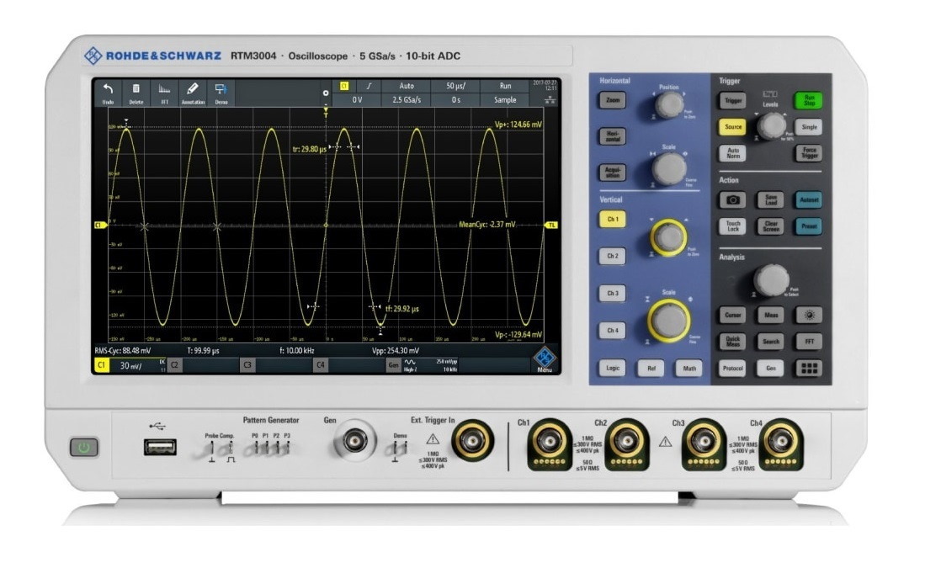This screenshot has height=584, width=925.
Task: Toggle channel Ch 1 button
Action: pyautogui.click(x=612, y=219)
